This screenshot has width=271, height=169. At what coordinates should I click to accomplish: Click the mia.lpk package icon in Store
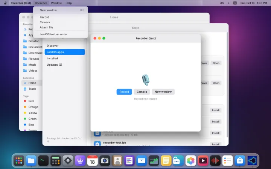tap(97, 133)
